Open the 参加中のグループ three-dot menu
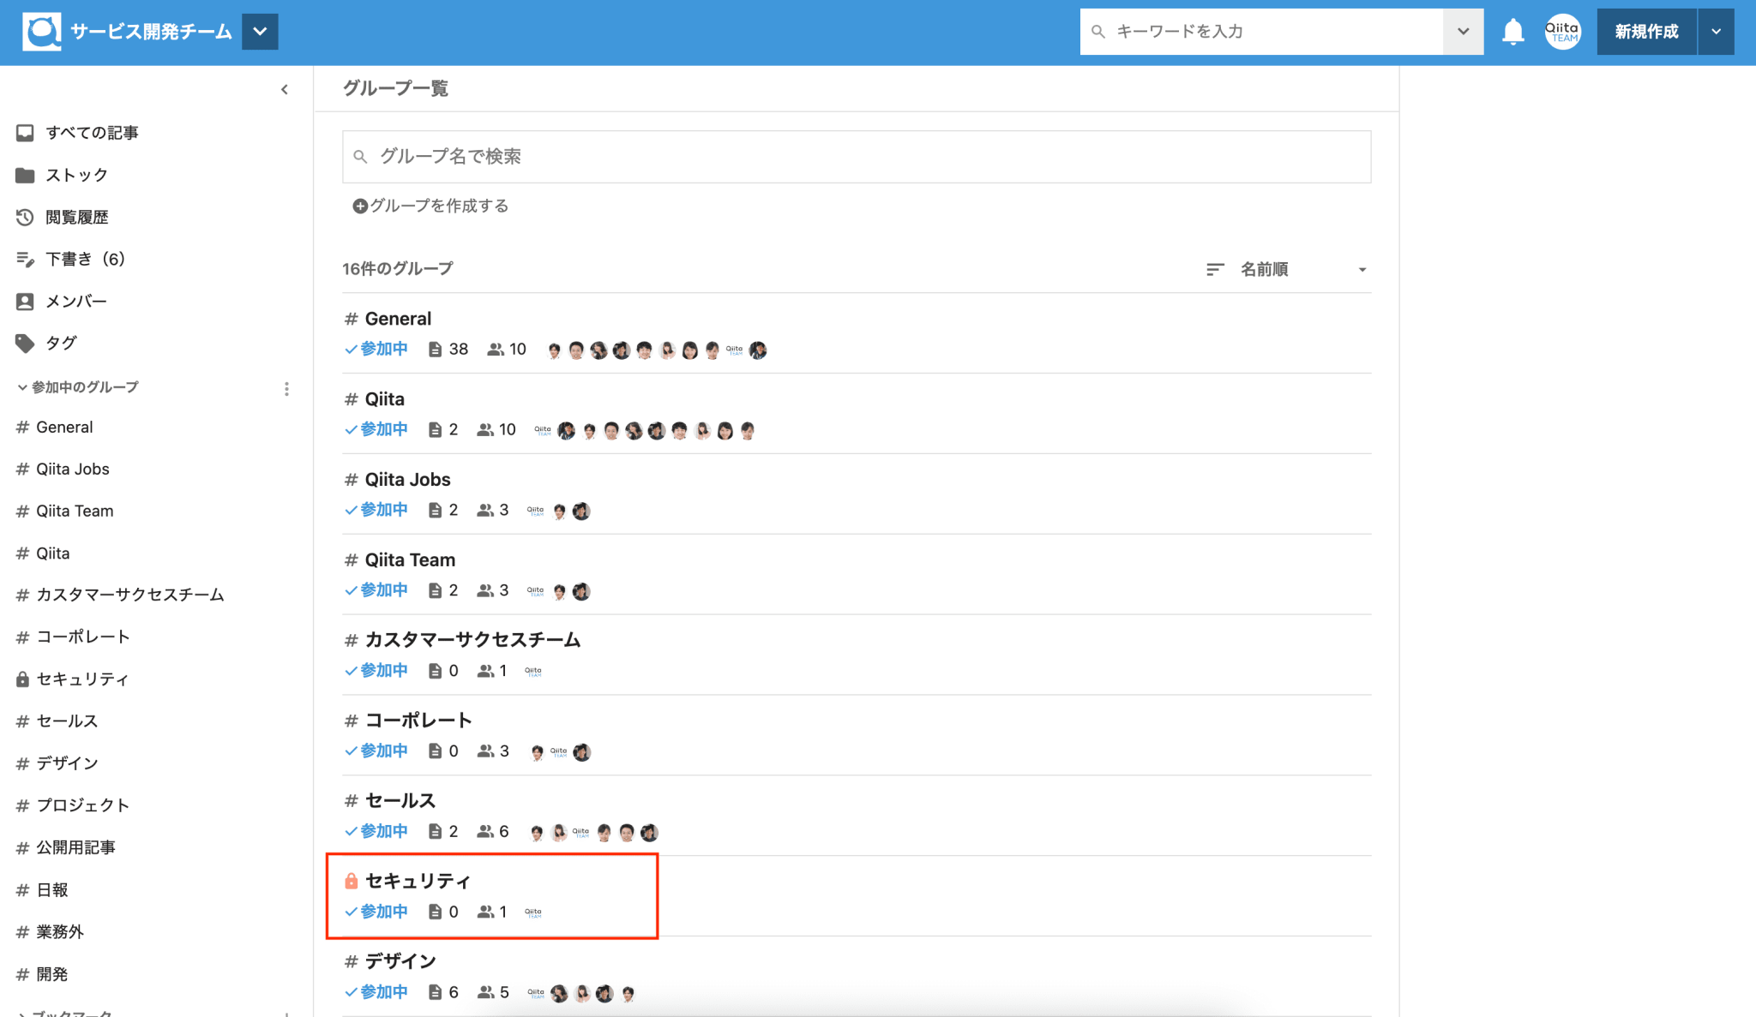Screen dimensions: 1756x1017 pos(286,389)
